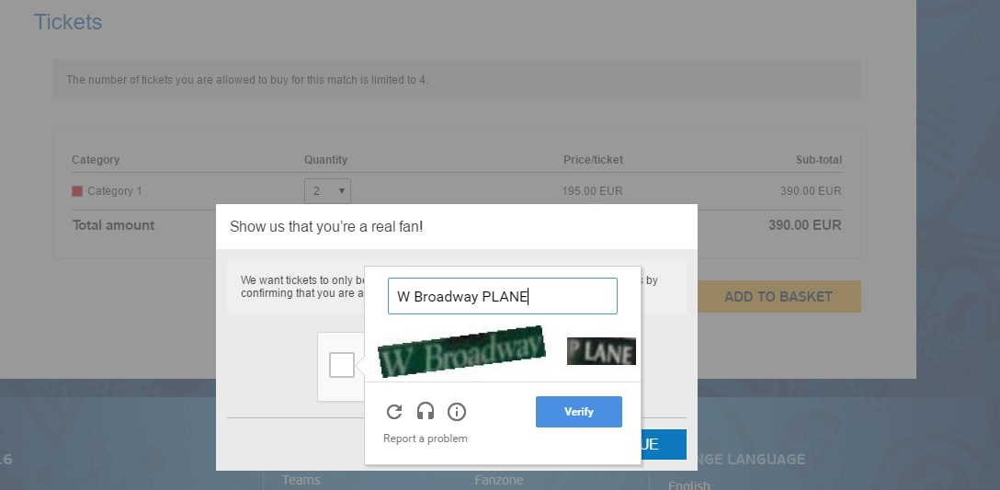The image size is (1000, 490).
Task: Click the bold 390.00 EUR total amount
Action: click(805, 225)
